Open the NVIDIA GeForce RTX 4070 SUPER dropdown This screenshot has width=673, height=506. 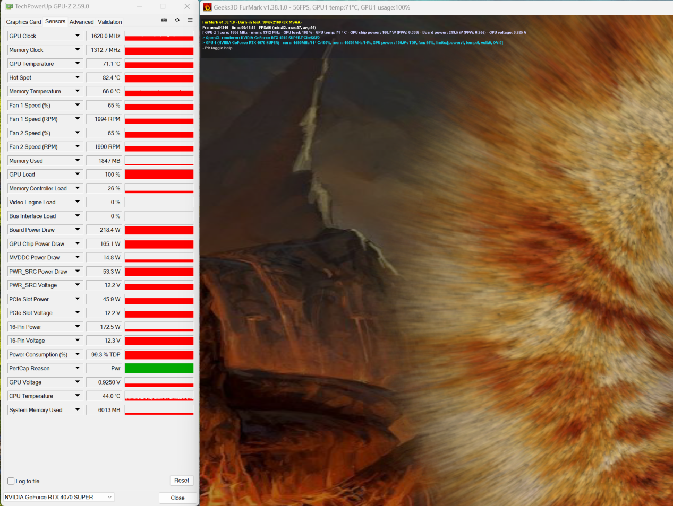coord(58,497)
